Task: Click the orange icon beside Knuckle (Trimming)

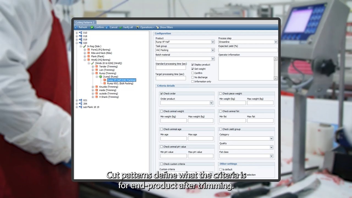Action: click(x=97, y=87)
